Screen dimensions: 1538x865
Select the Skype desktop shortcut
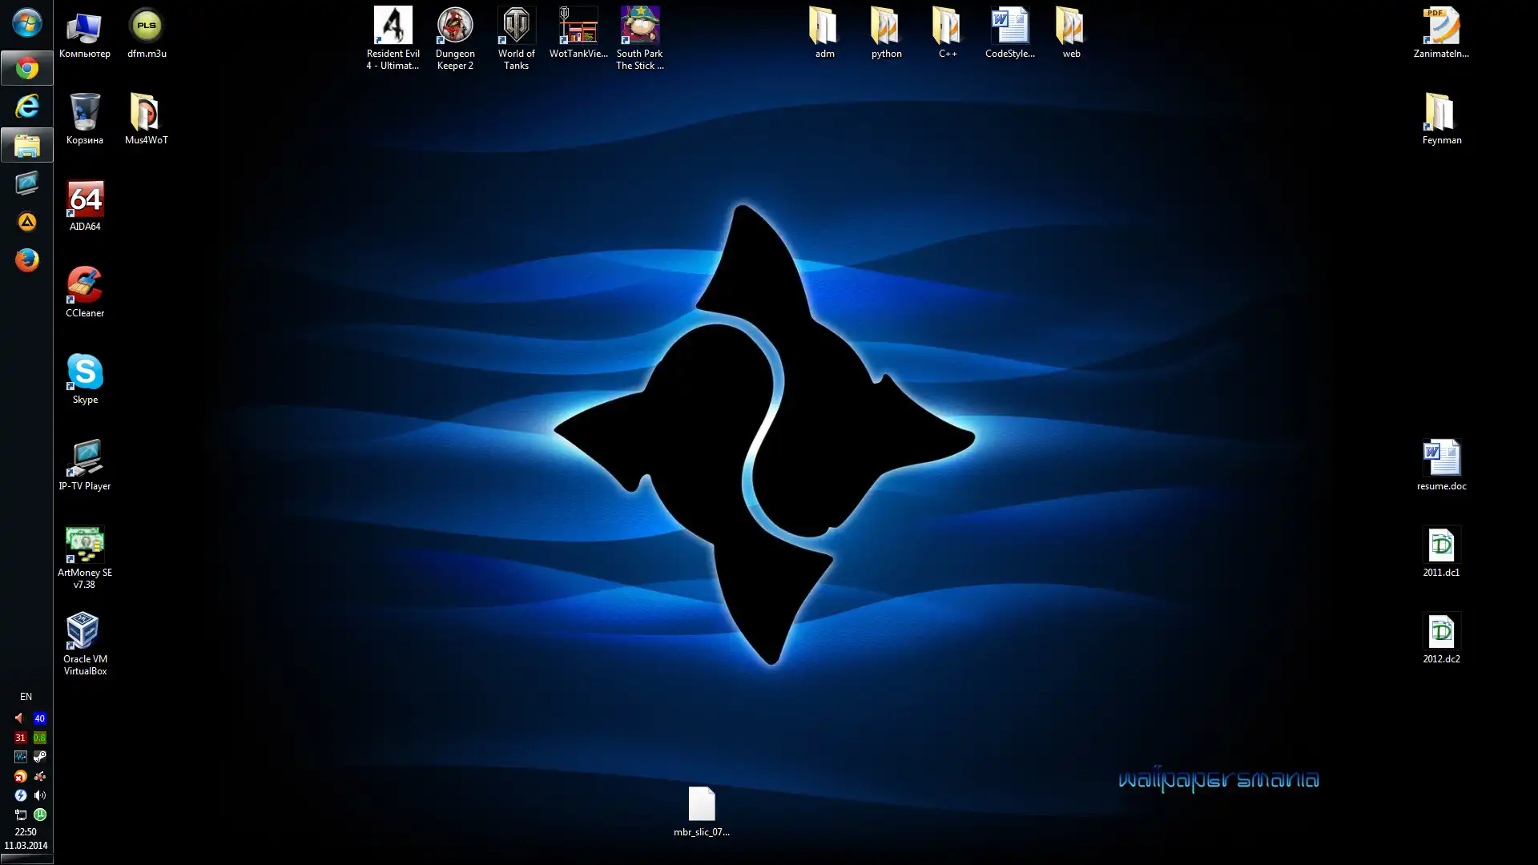click(x=84, y=373)
